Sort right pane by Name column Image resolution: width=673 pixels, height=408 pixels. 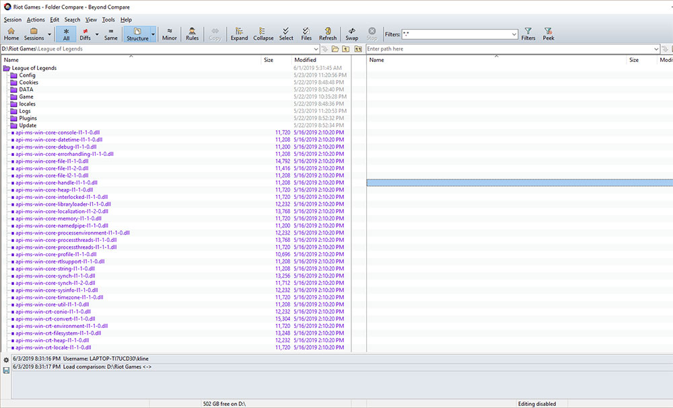496,60
